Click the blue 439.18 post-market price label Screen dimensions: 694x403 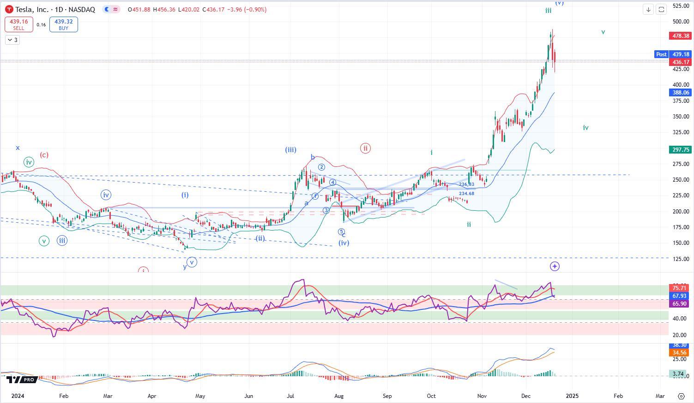point(680,54)
